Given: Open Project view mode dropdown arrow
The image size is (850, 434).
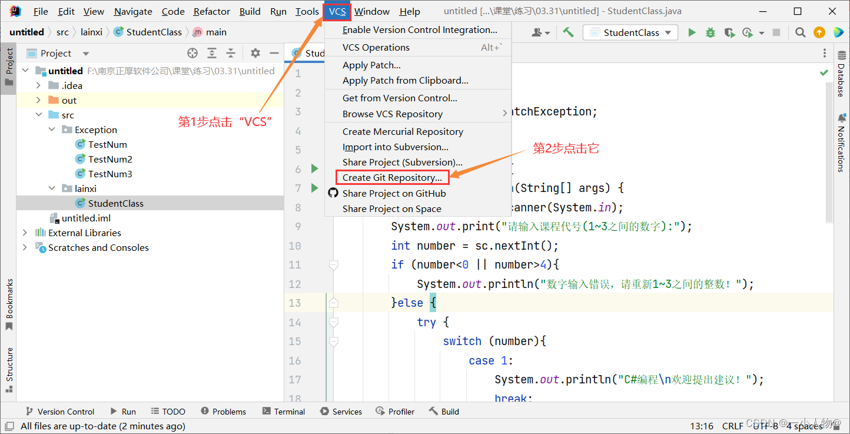Looking at the screenshot, I should click(x=86, y=54).
